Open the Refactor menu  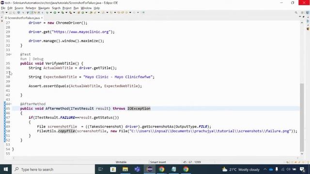[31, 8]
